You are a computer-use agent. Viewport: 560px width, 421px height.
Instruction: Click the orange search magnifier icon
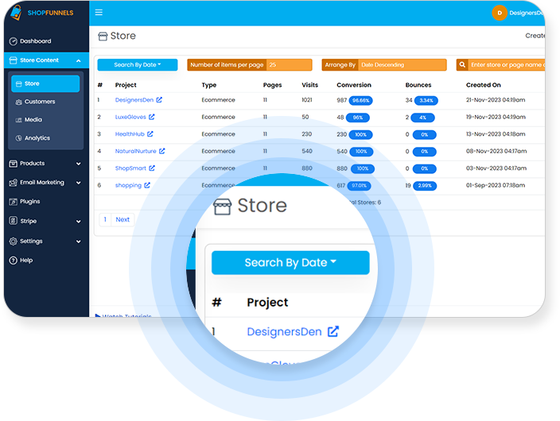click(x=463, y=65)
